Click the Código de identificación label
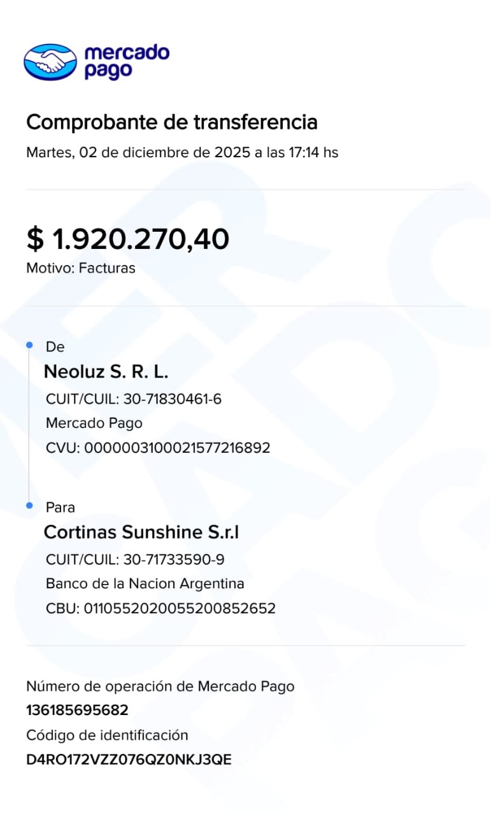 107,735
